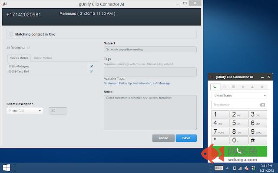Open the favorites star icon in dialer

[x=243, y=87]
